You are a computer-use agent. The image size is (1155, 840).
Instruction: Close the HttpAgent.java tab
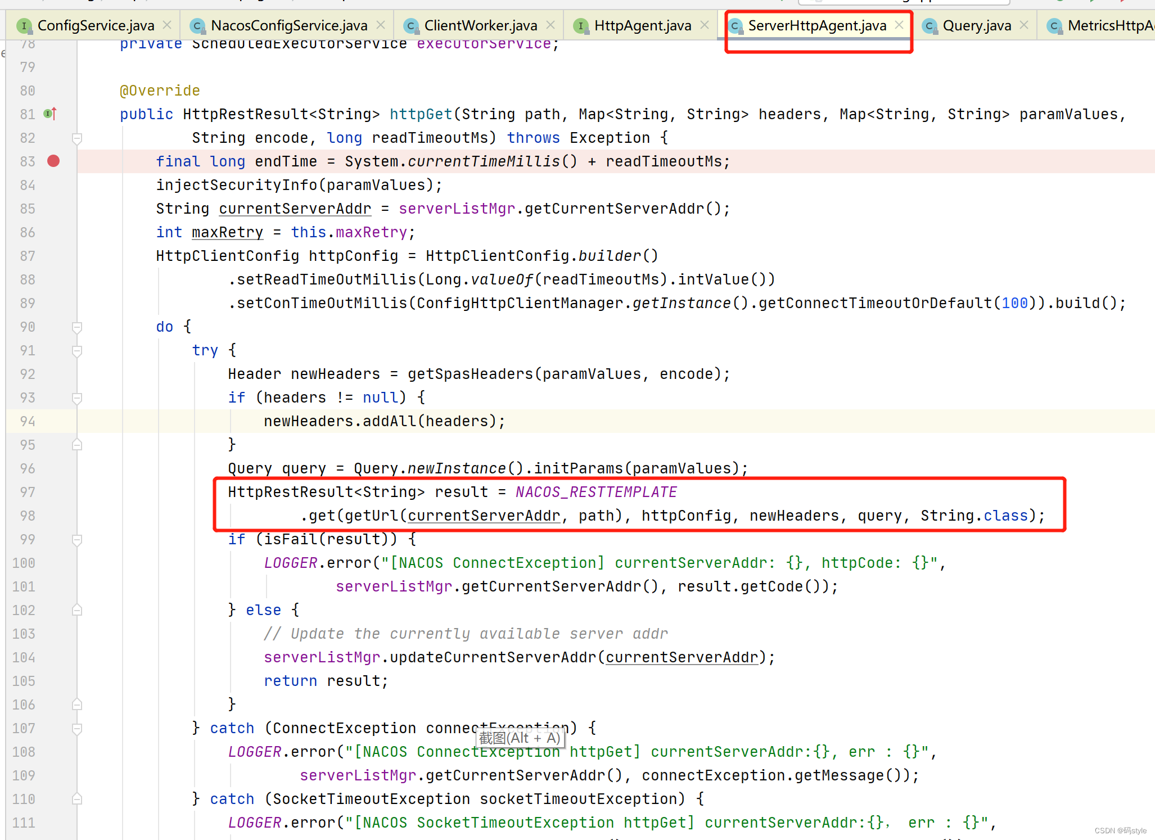point(705,25)
